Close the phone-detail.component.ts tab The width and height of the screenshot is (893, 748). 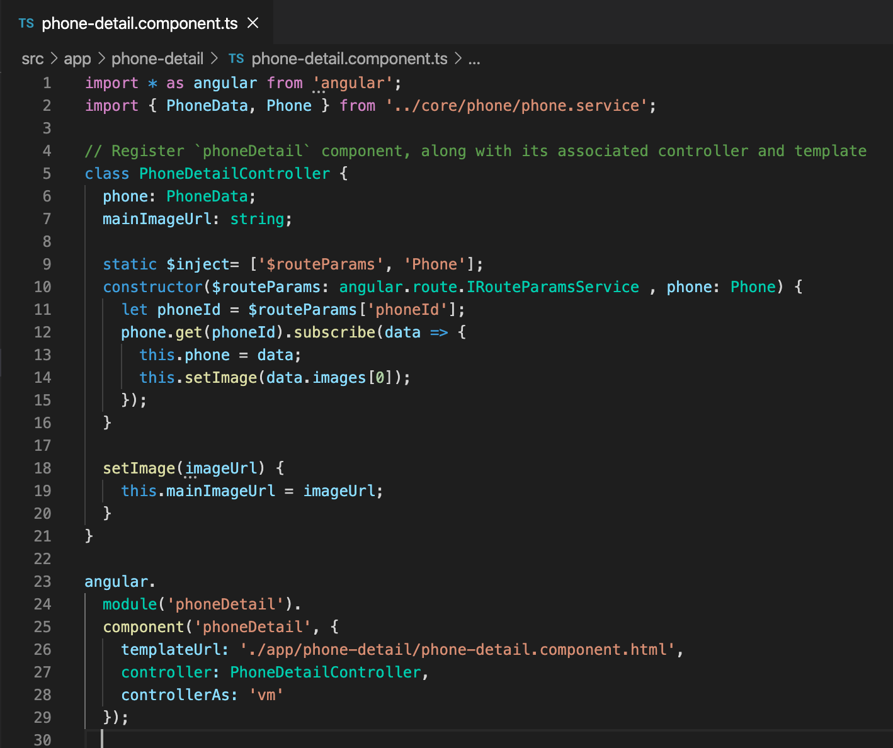(253, 23)
